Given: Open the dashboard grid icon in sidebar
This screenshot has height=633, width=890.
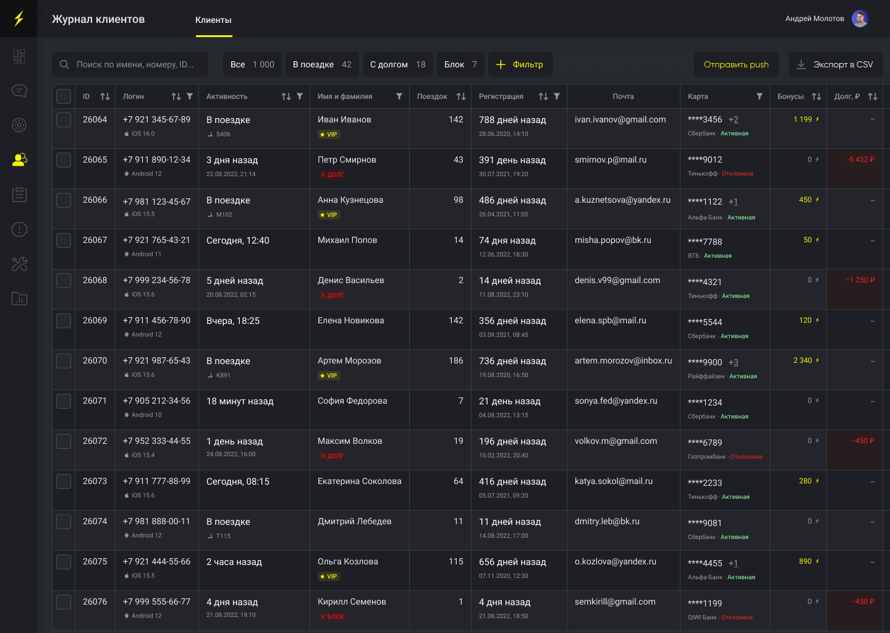Looking at the screenshot, I should click(x=19, y=57).
